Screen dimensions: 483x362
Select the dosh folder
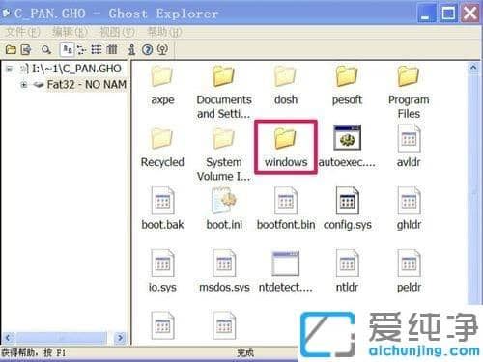(x=286, y=85)
